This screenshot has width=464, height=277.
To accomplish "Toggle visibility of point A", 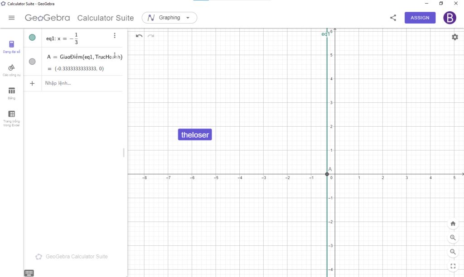I will point(32,62).
